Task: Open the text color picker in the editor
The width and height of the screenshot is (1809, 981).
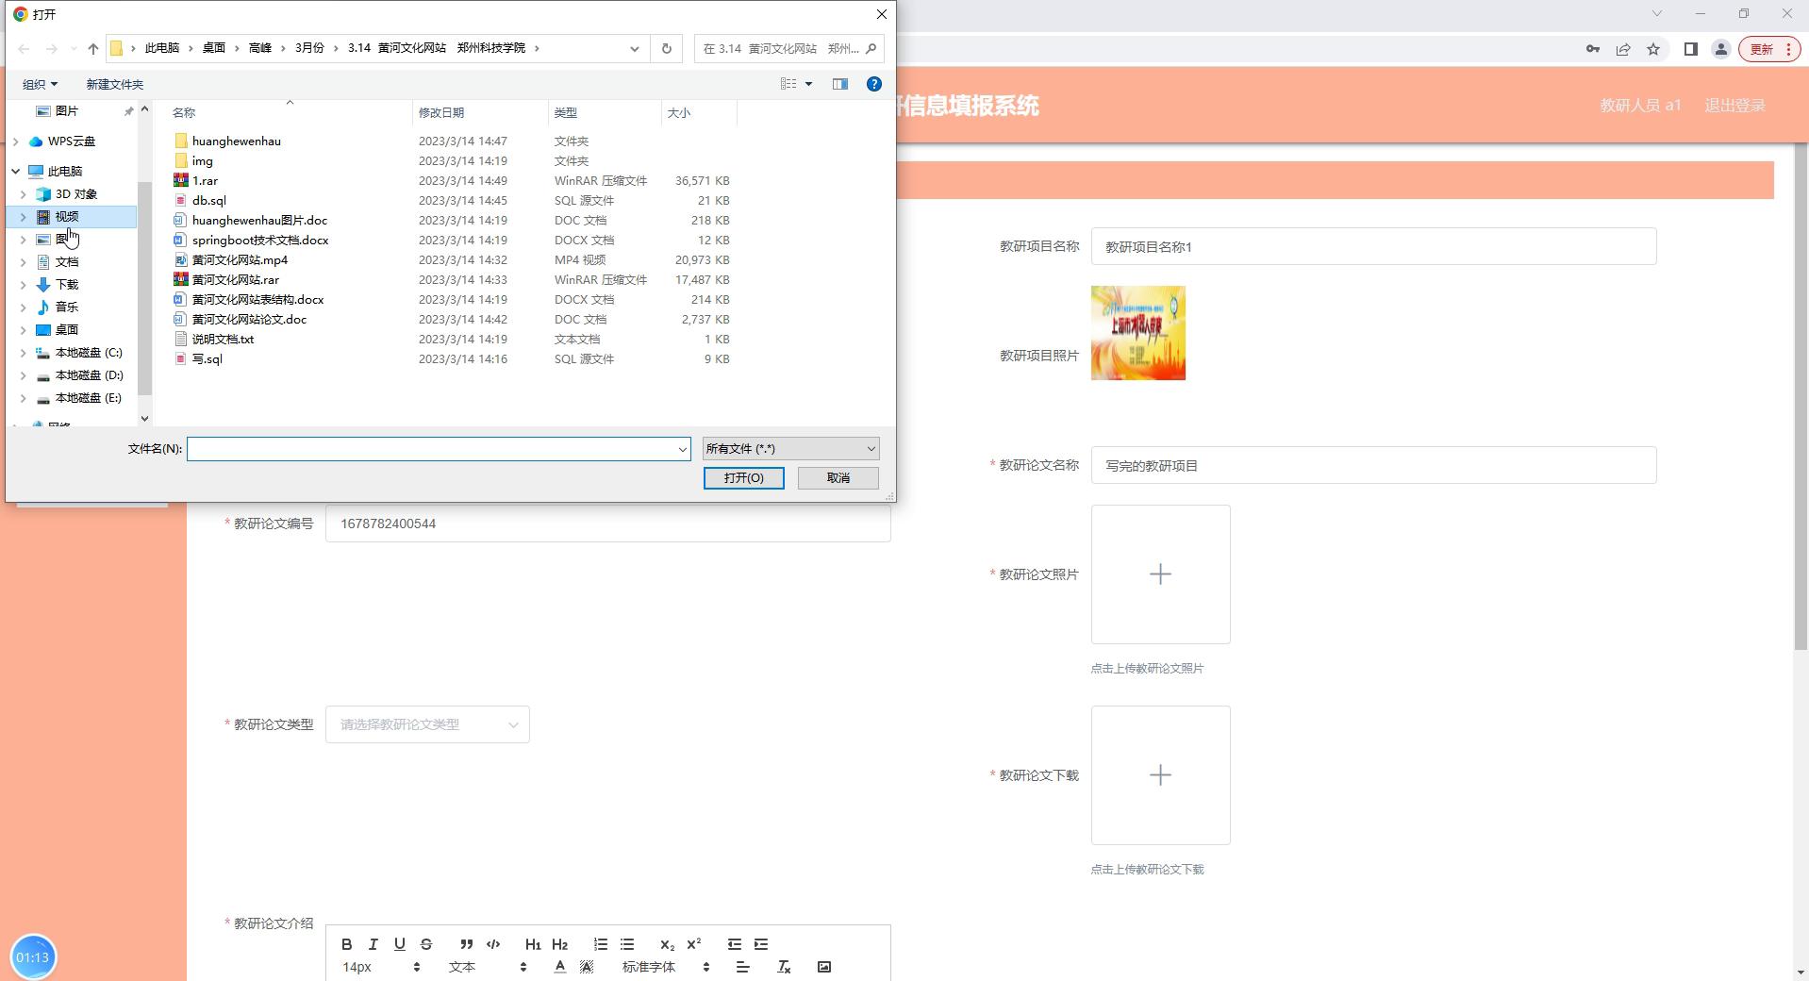Action: [559, 967]
